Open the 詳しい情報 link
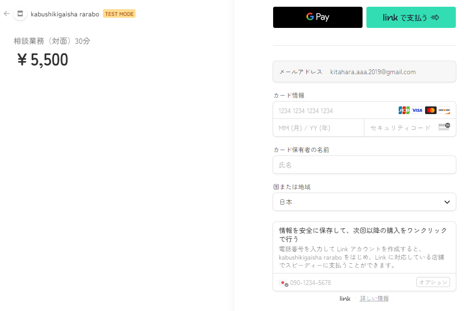 [374, 298]
